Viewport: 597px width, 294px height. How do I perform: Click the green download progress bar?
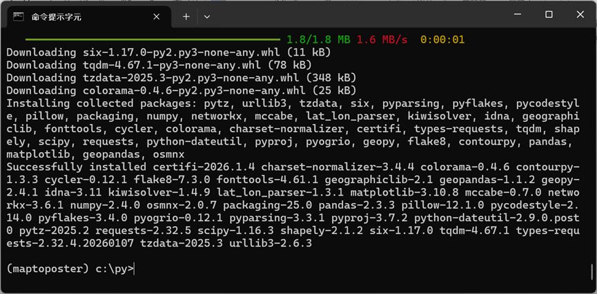[152, 39]
